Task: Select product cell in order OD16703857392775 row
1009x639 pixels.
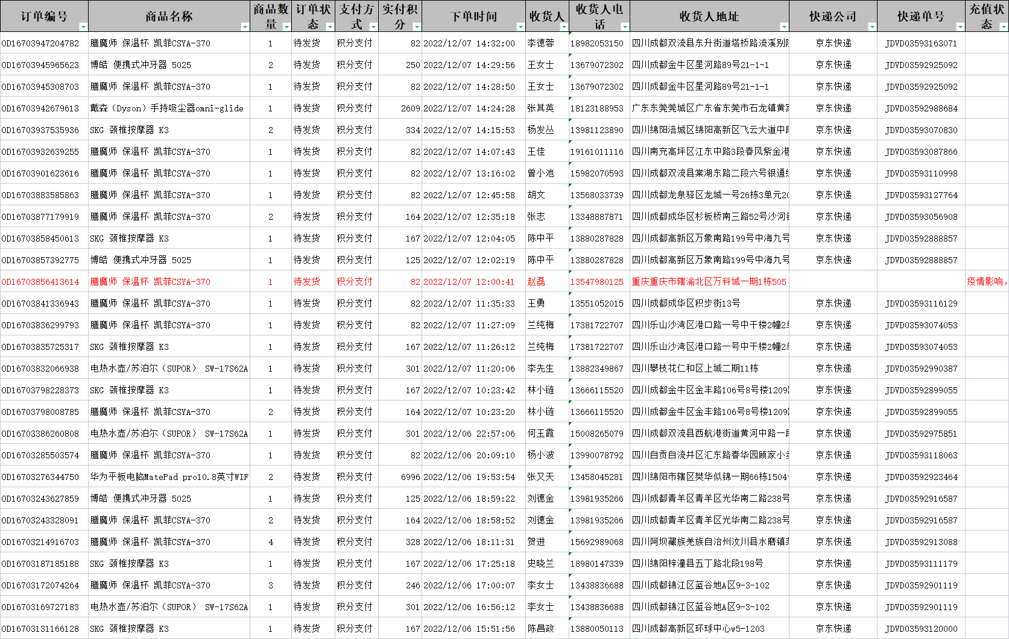Action: click(x=169, y=260)
